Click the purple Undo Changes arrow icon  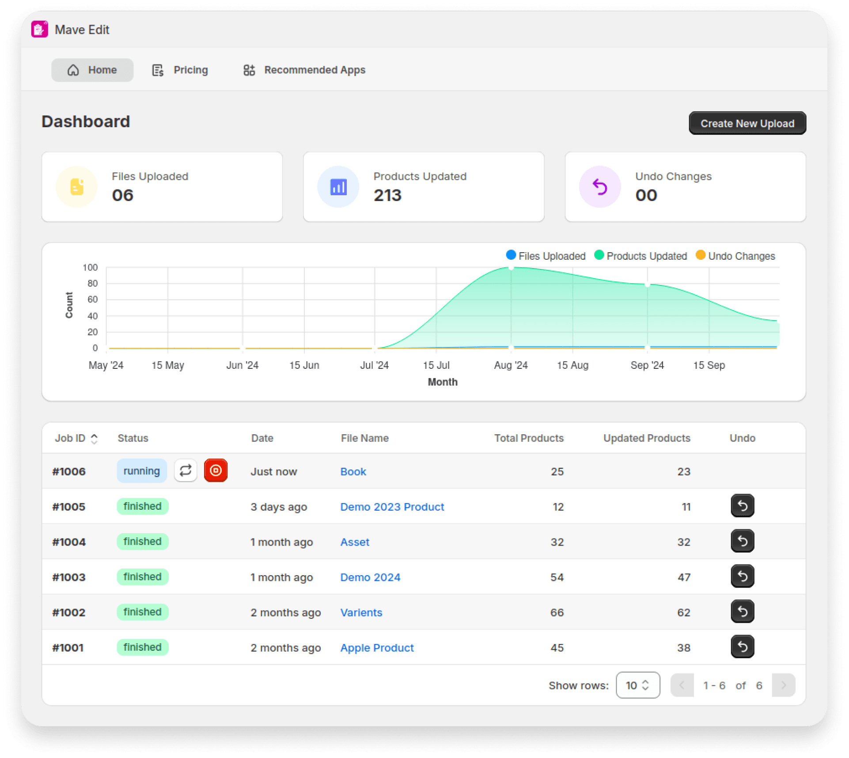pos(600,187)
